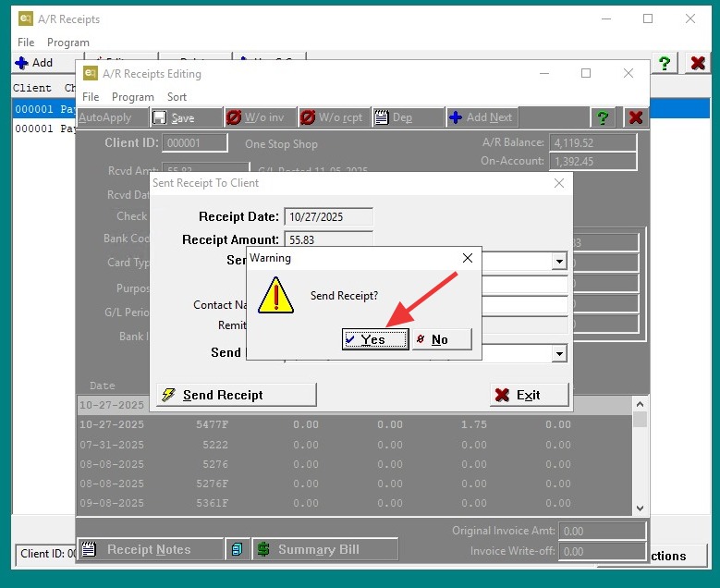Click the Dep notepad icon
The height and width of the screenshot is (588, 720).
(x=382, y=117)
